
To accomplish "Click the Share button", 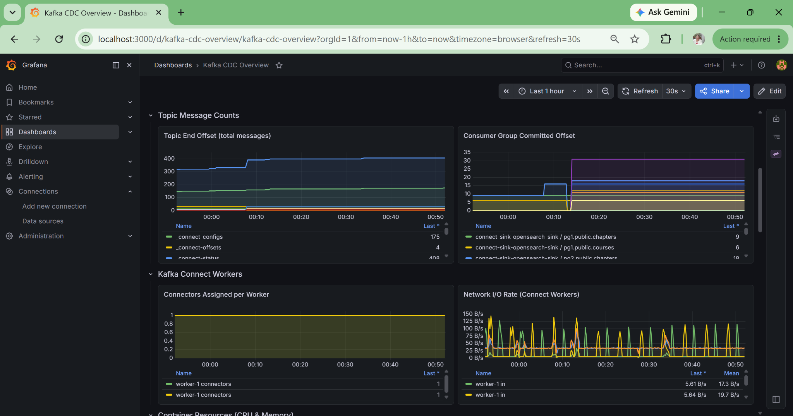I will pos(715,91).
